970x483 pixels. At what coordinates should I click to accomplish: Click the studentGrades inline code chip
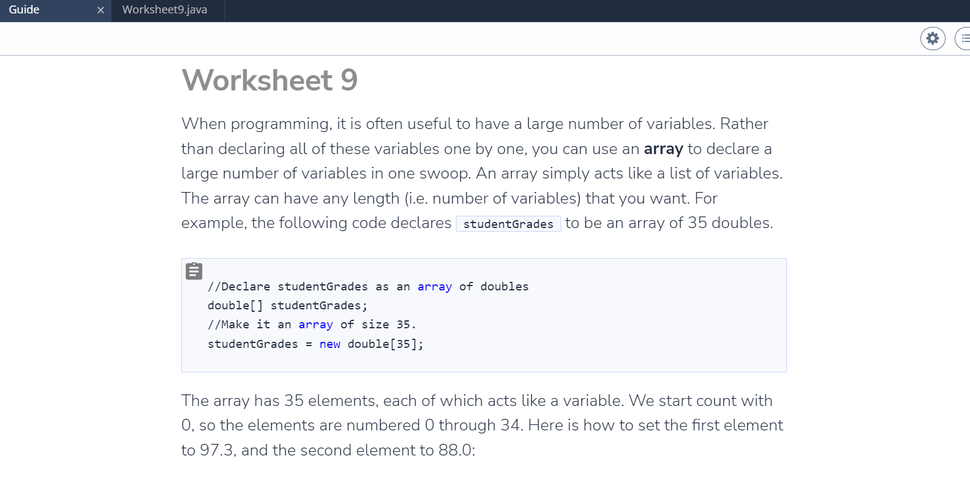(x=508, y=224)
